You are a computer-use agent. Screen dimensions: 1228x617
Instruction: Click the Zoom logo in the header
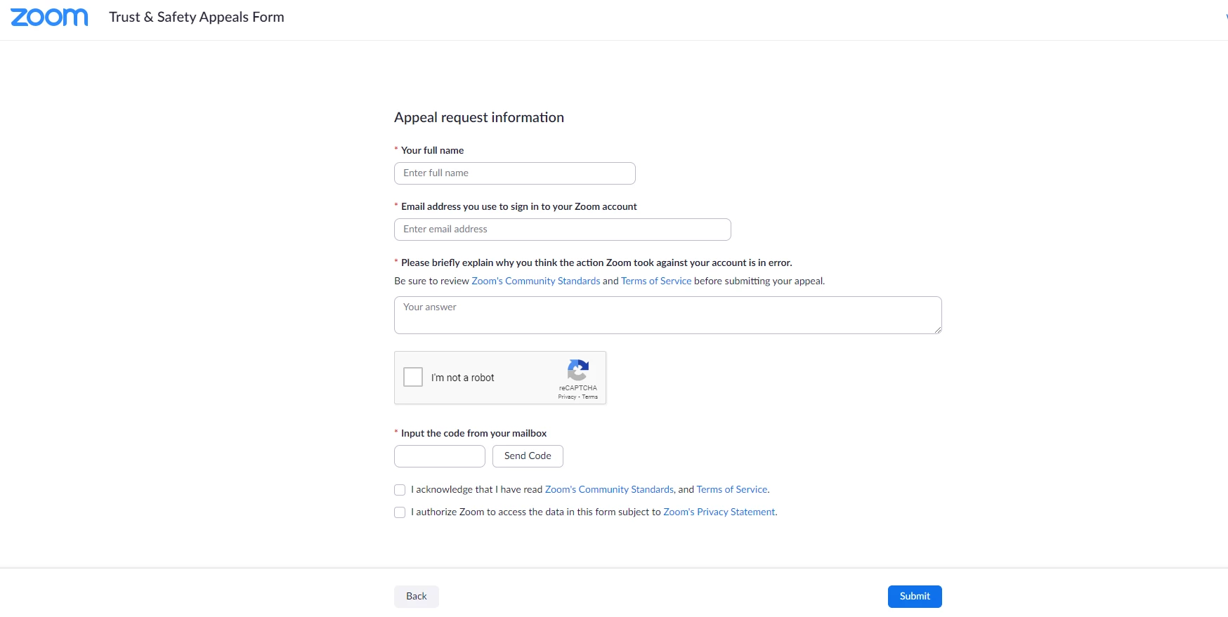[x=49, y=18]
